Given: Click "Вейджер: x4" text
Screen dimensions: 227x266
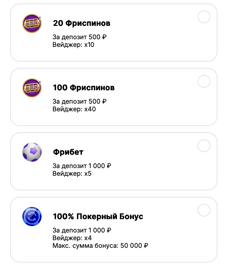Looking at the screenshot, I should pyautogui.click(x=72, y=238).
